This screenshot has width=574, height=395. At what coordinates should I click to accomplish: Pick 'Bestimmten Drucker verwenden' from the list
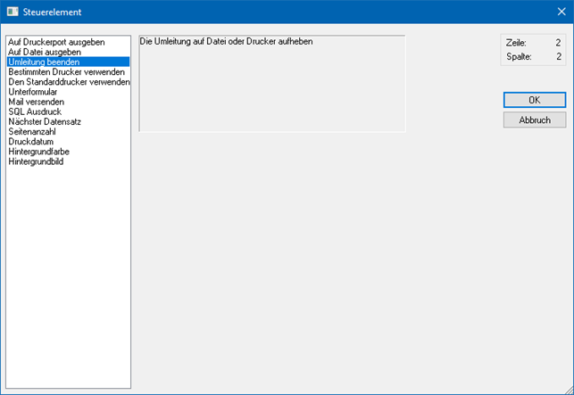click(x=66, y=72)
